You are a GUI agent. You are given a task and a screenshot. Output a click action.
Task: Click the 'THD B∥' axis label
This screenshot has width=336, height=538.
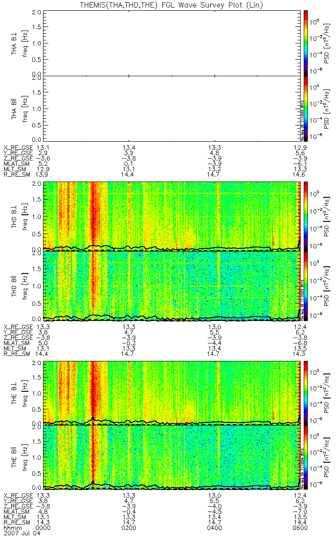[14, 286]
